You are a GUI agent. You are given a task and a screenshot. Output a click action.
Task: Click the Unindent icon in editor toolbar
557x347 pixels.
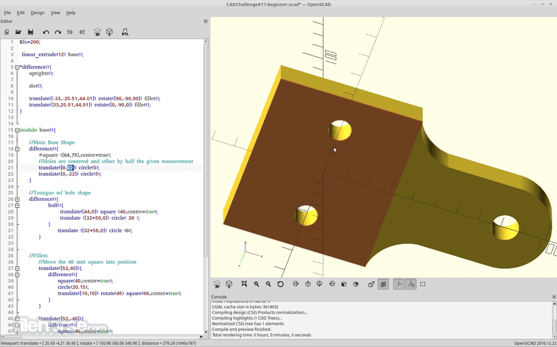click(70, 32)
